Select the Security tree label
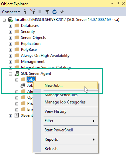The width and height of the screenshot is (126, 155). coord(28,32)
